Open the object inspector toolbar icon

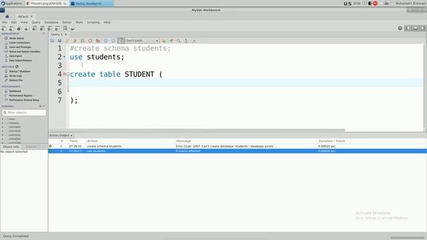click(19, 28)
